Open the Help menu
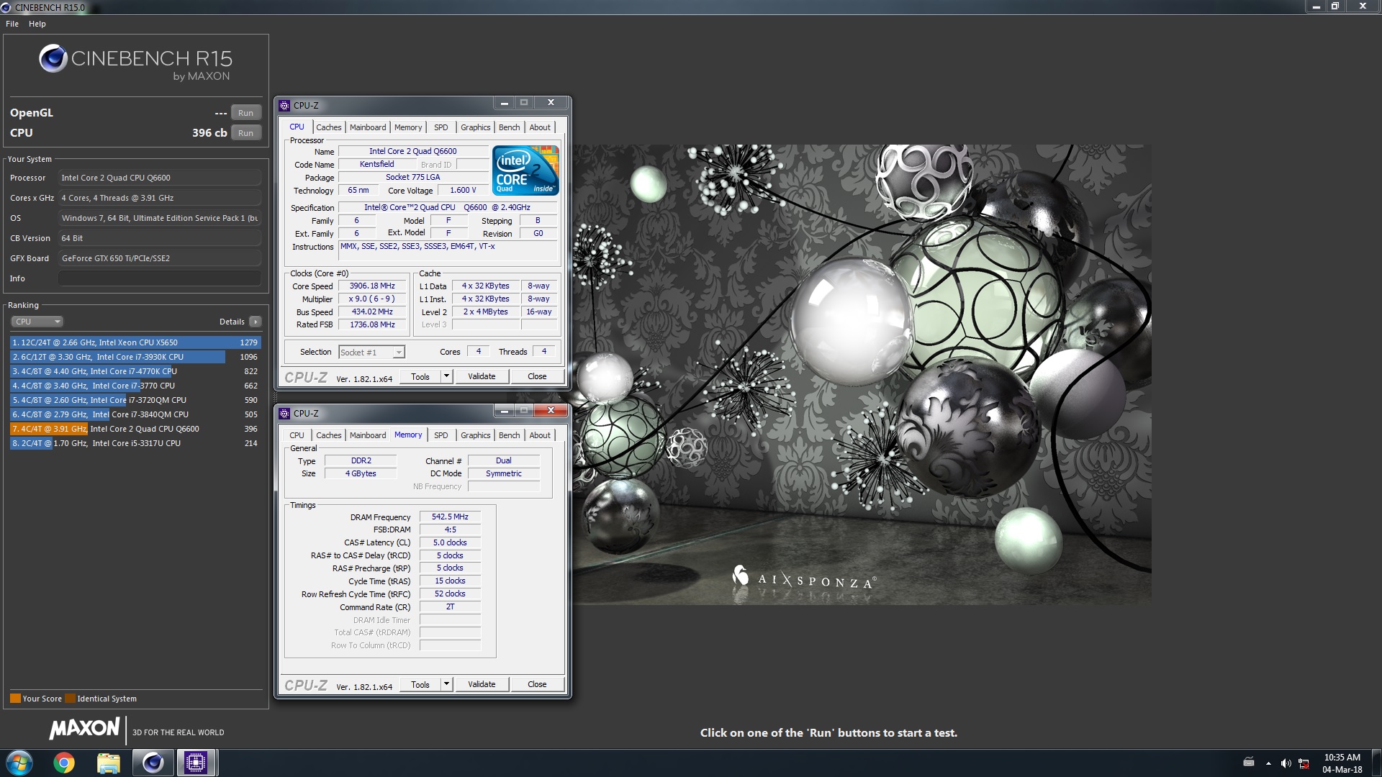This screenshot has width=1382, height=777. (x=37, y=24)
